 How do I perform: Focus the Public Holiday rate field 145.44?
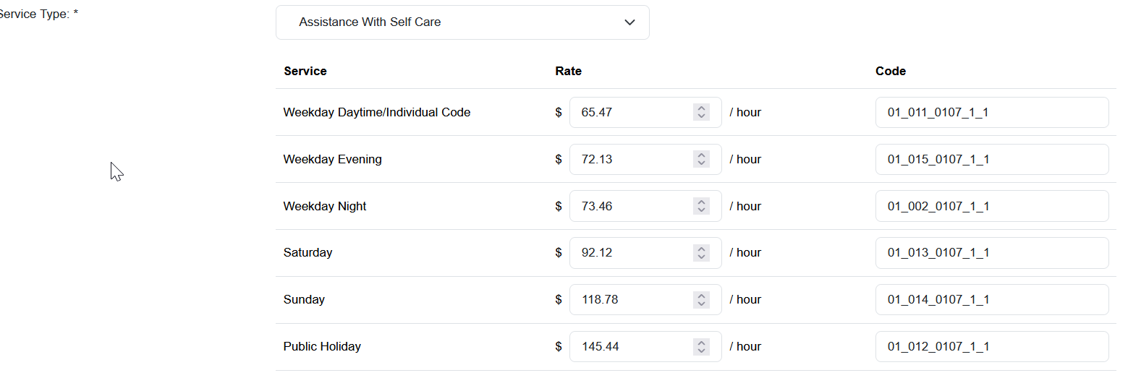(629, 347)
